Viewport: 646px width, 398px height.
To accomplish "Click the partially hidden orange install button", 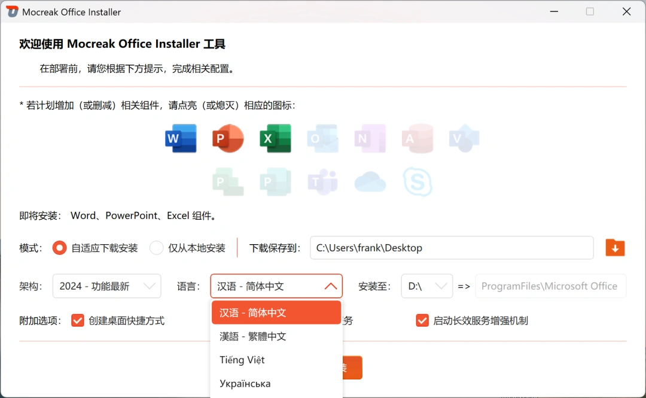I will point(352,367).
